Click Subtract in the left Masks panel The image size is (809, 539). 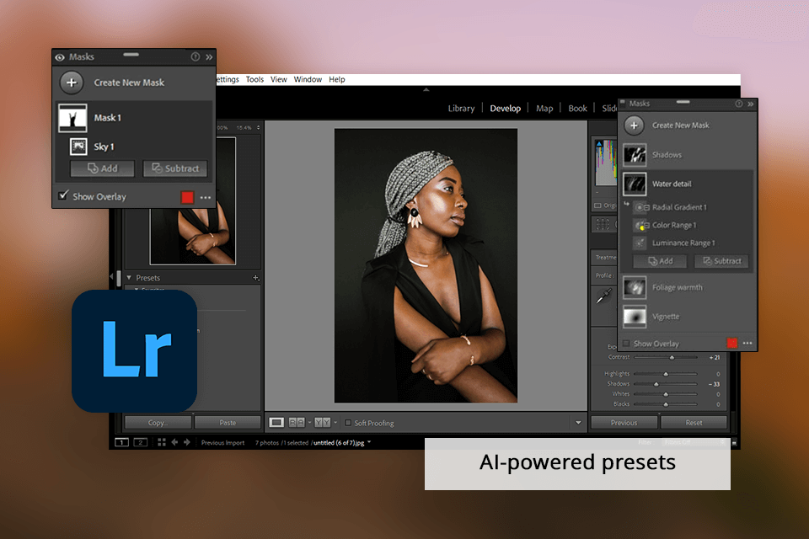(x=175, y=168)
